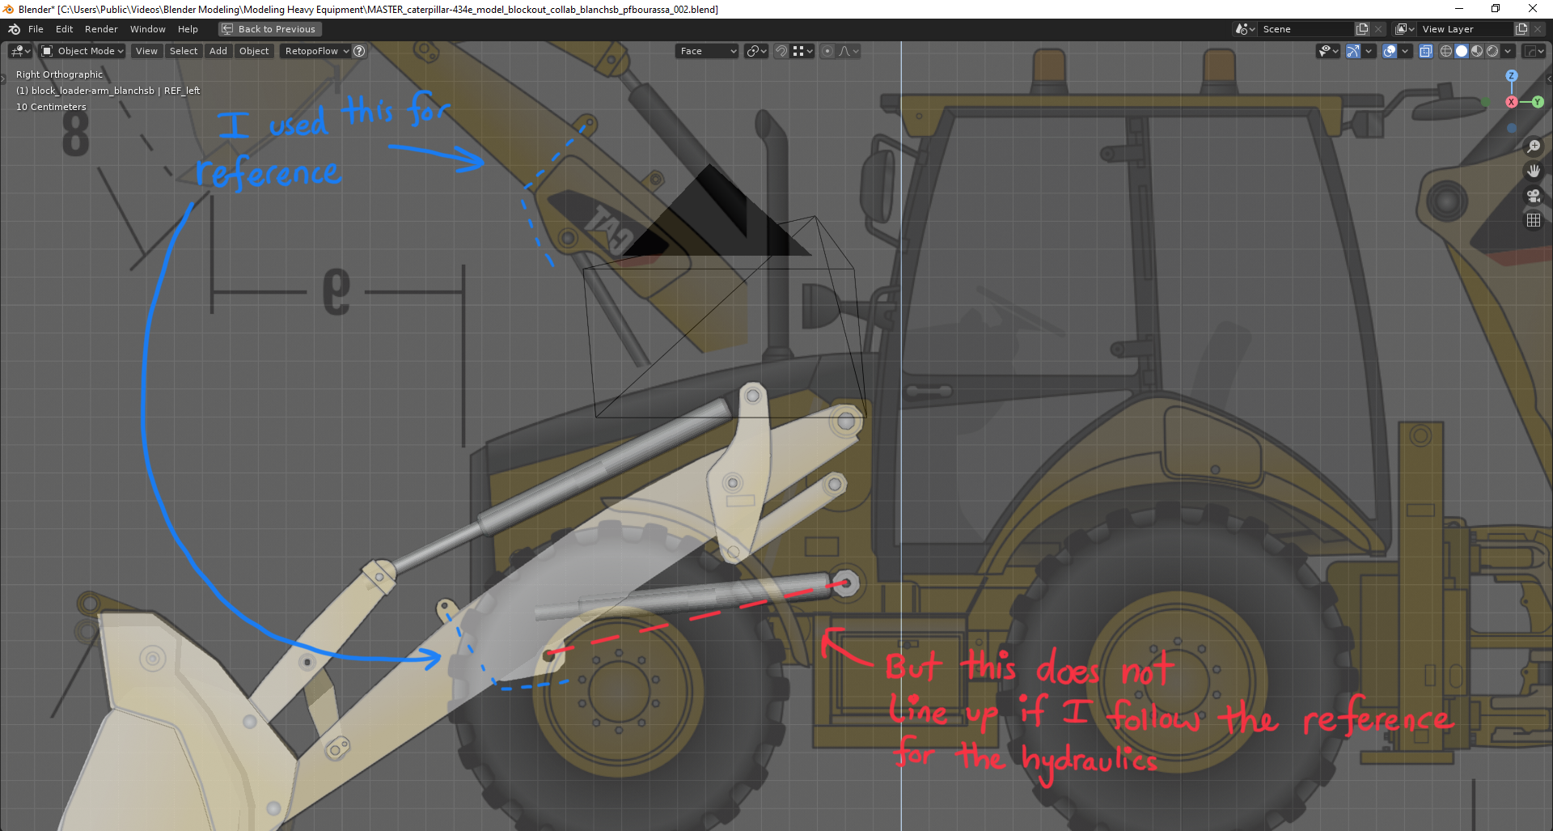
Task: Open the scene browse icon dropdown
Action: click(x=1245, y=29)
